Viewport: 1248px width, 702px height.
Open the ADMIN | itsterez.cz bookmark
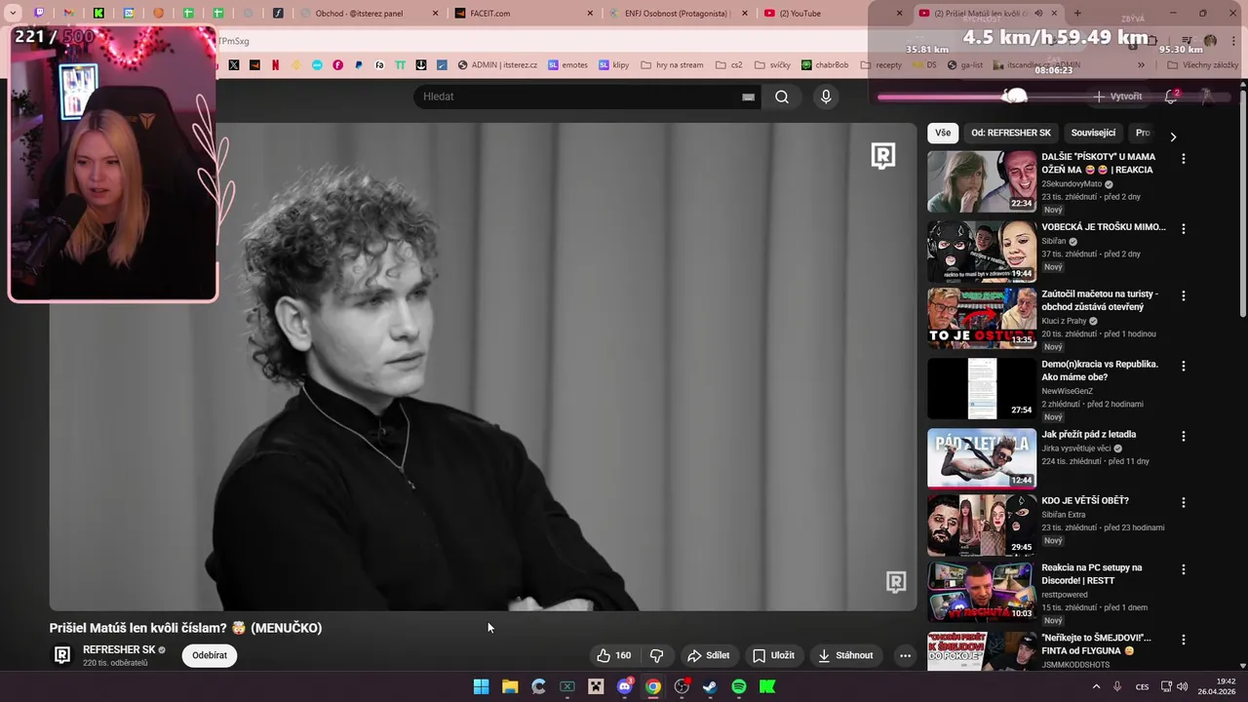click(497, 65)
